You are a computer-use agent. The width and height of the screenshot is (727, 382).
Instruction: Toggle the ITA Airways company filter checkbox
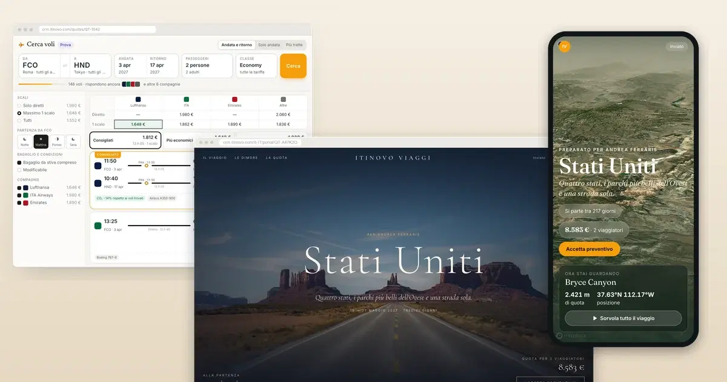[19, 195]
